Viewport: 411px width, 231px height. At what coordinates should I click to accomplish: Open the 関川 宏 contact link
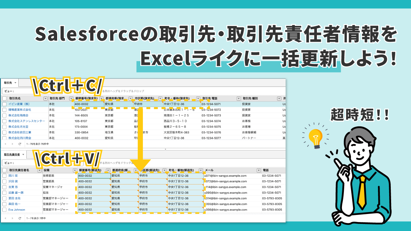click(13, 176)
